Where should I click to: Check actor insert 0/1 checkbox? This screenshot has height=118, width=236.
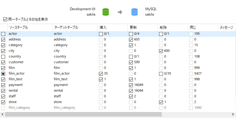[x=101, y=34]
